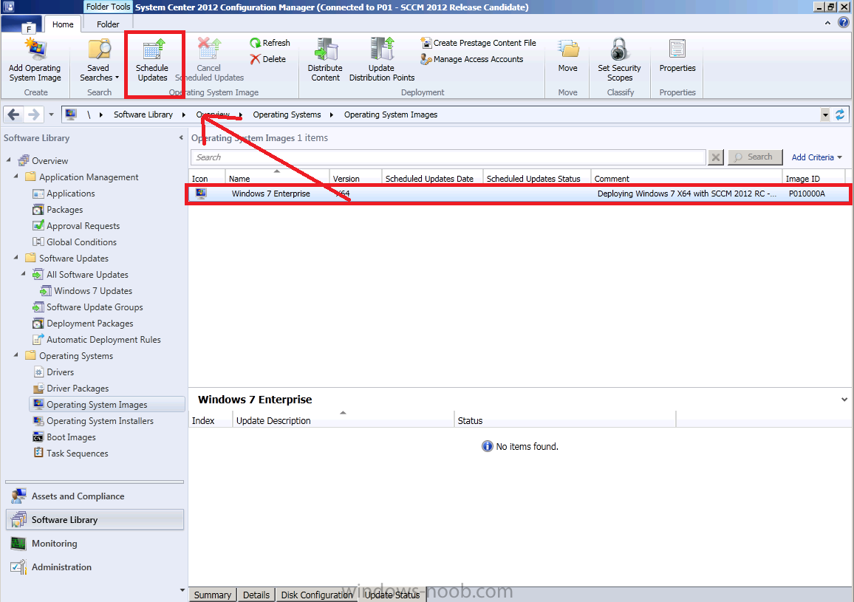
Task: Click the Search button
Action: (x=755, y=157)
